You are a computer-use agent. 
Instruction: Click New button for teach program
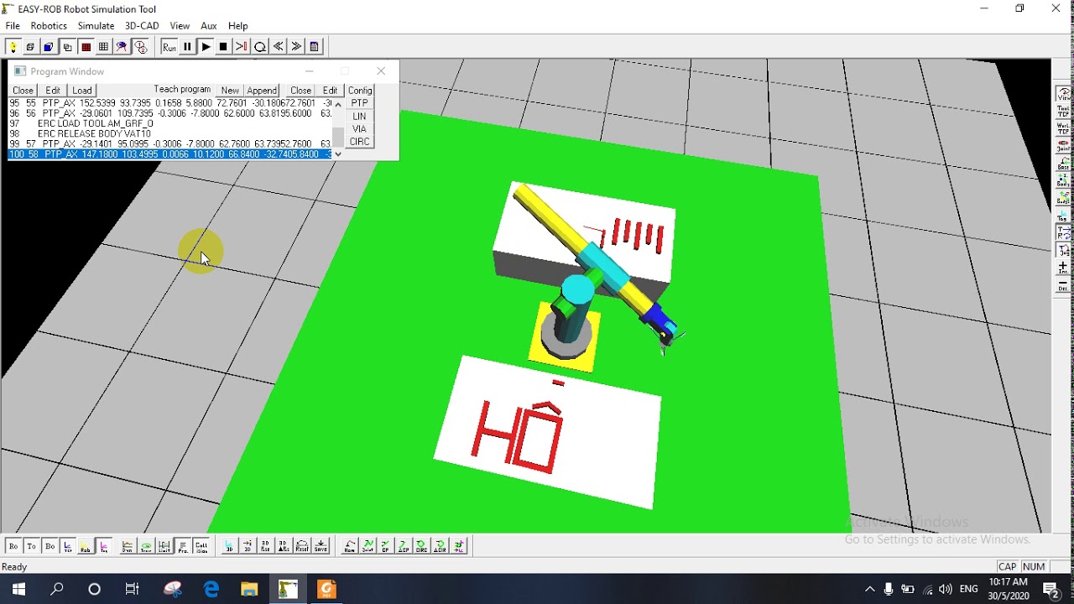pyautogui.click(x=230, y=91)
